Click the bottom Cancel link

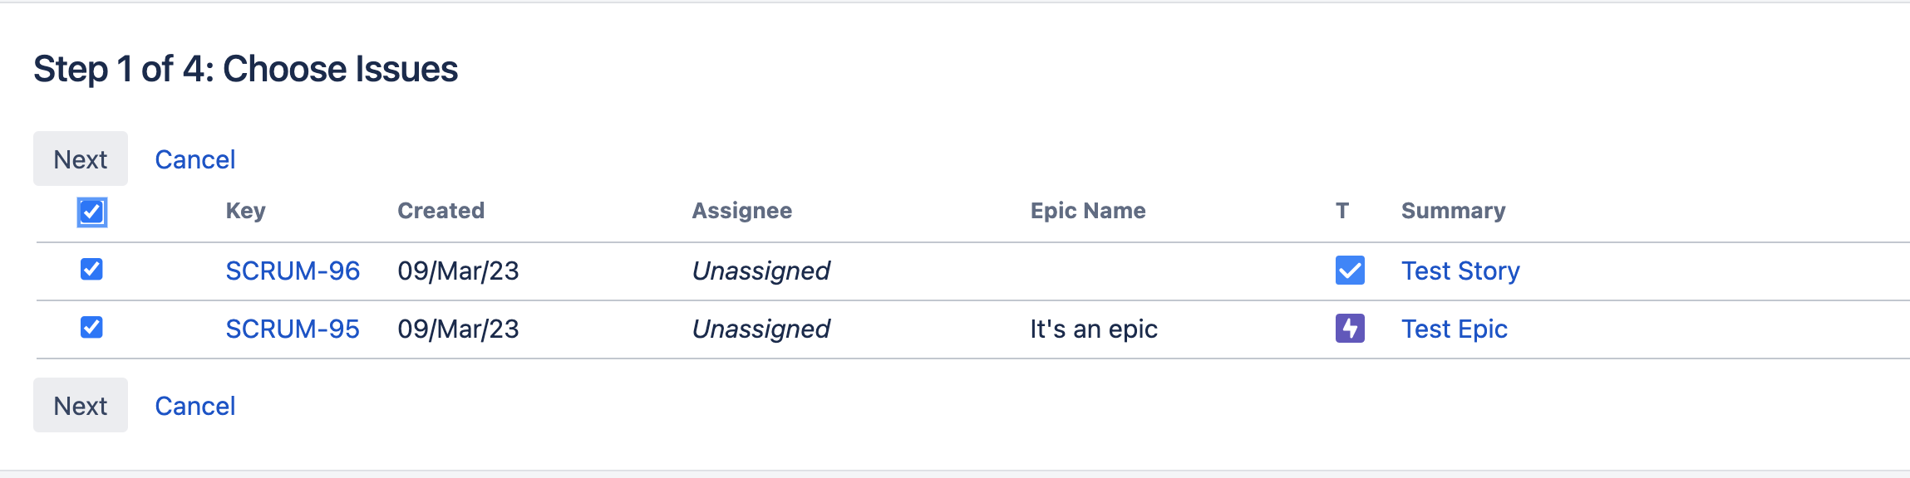(x=194, y=406)
